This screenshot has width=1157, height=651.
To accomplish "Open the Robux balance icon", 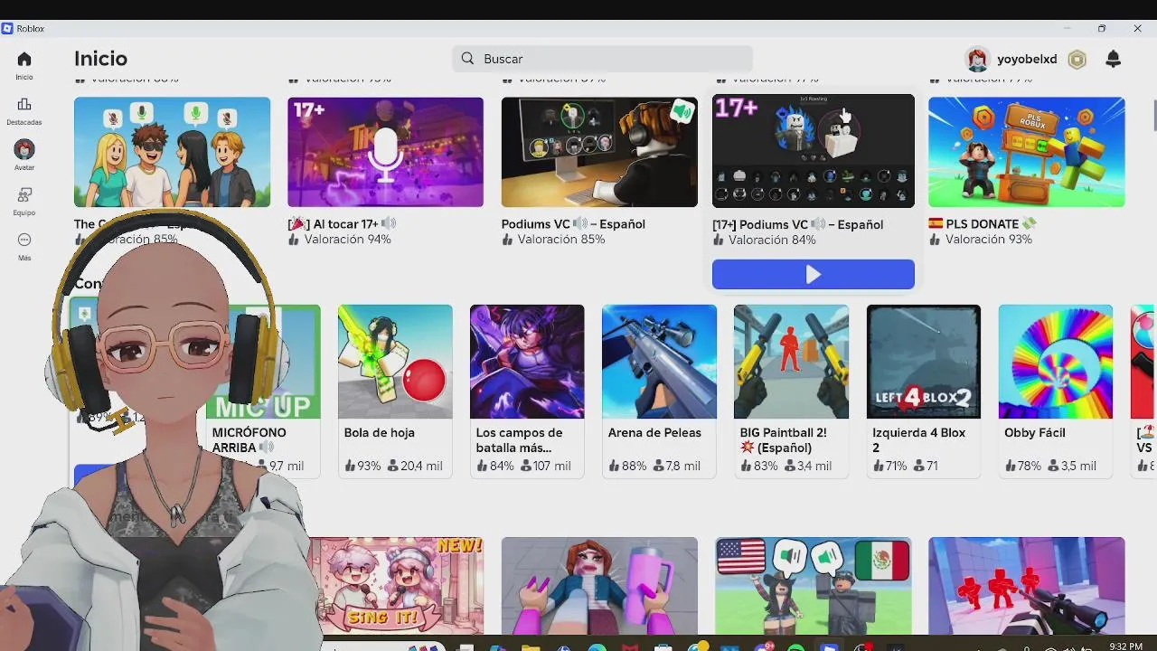I will [x=1077, y=60].
